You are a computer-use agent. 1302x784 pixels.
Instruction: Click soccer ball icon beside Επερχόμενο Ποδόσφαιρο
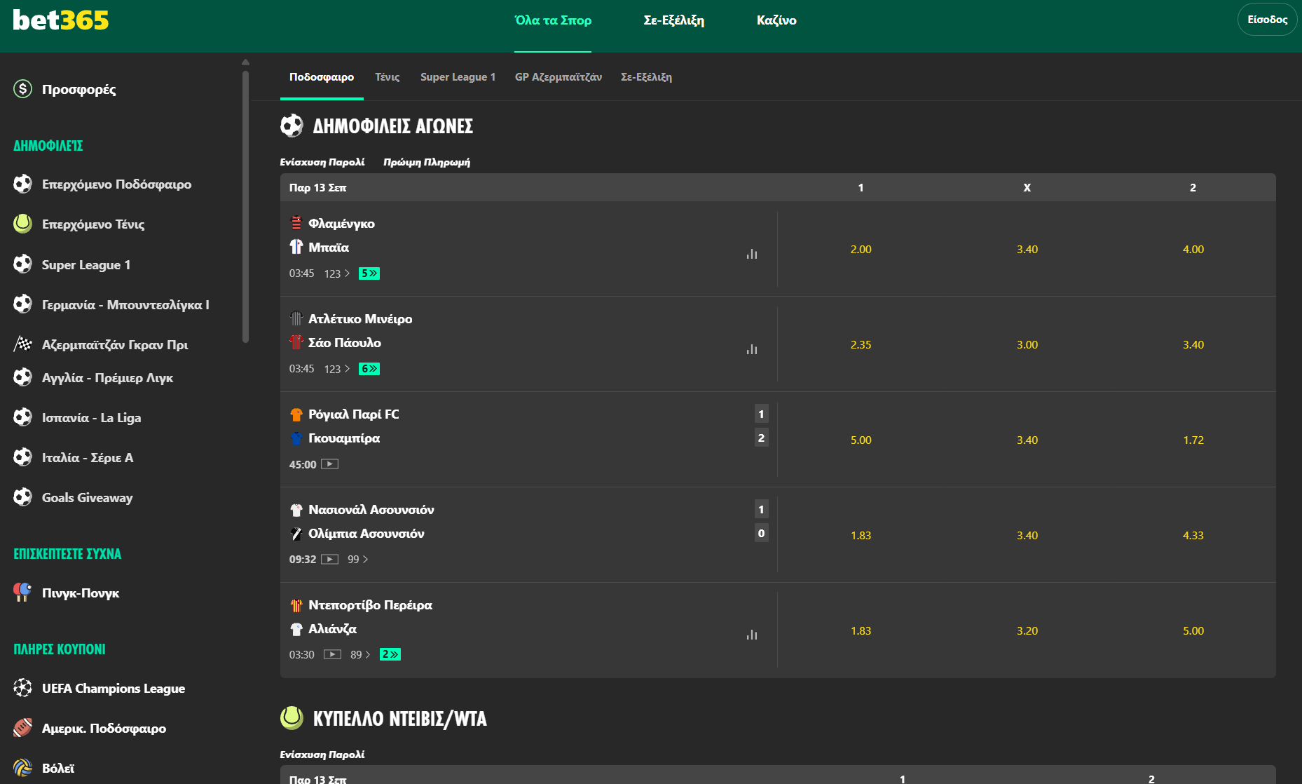23,184
